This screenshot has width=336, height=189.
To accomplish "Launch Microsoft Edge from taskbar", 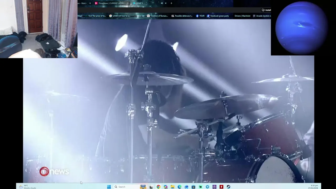I will click(x=180, y=187).
